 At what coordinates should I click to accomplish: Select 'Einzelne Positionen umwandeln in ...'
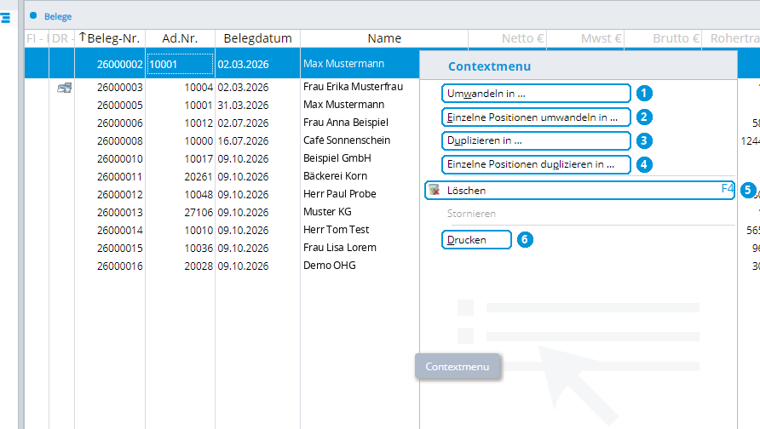pyautogui.click(x=536, y=117)
